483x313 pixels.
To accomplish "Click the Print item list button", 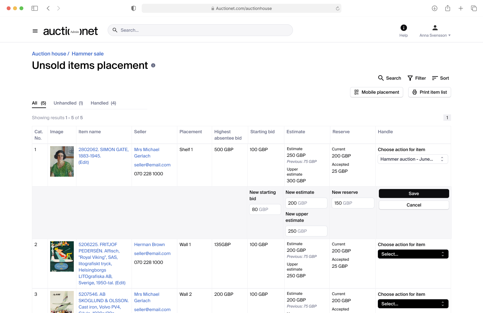I will click(429, 92).
